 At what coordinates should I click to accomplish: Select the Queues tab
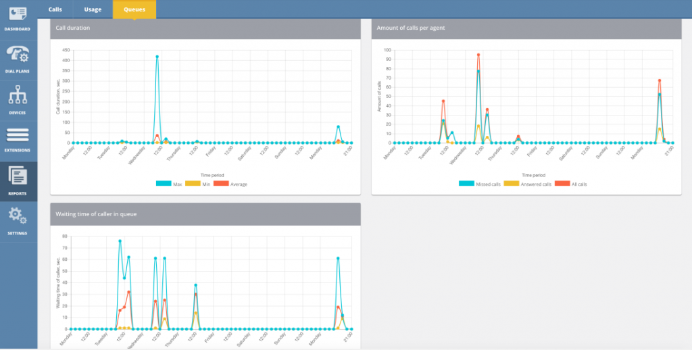(134, 9)
